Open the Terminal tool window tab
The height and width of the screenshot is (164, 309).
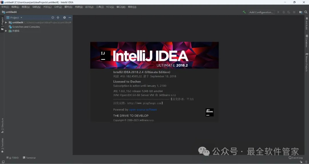pyautogui.click(x=29, y=158)
